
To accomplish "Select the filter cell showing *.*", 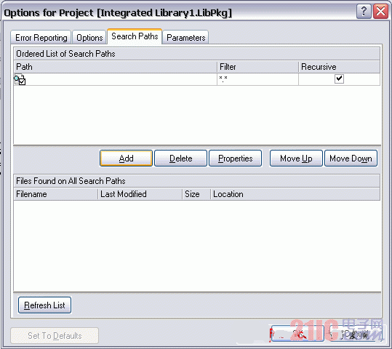I will pos(257,79).
